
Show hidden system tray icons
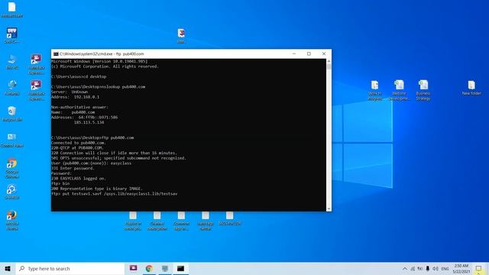coord(404,268)
